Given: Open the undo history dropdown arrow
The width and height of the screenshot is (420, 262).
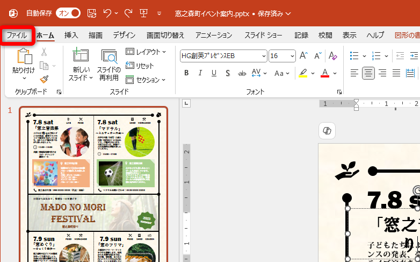Looking at the screenshot, I should click(x=116, y=13).
